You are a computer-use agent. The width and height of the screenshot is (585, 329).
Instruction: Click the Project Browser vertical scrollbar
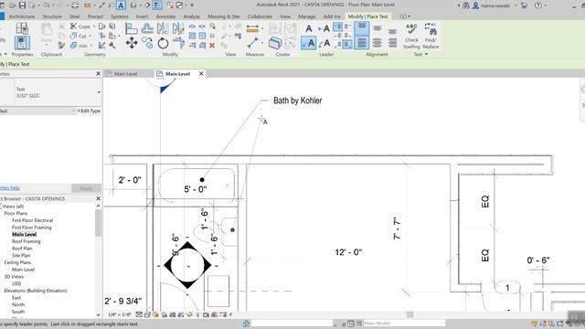click(98, 223)
